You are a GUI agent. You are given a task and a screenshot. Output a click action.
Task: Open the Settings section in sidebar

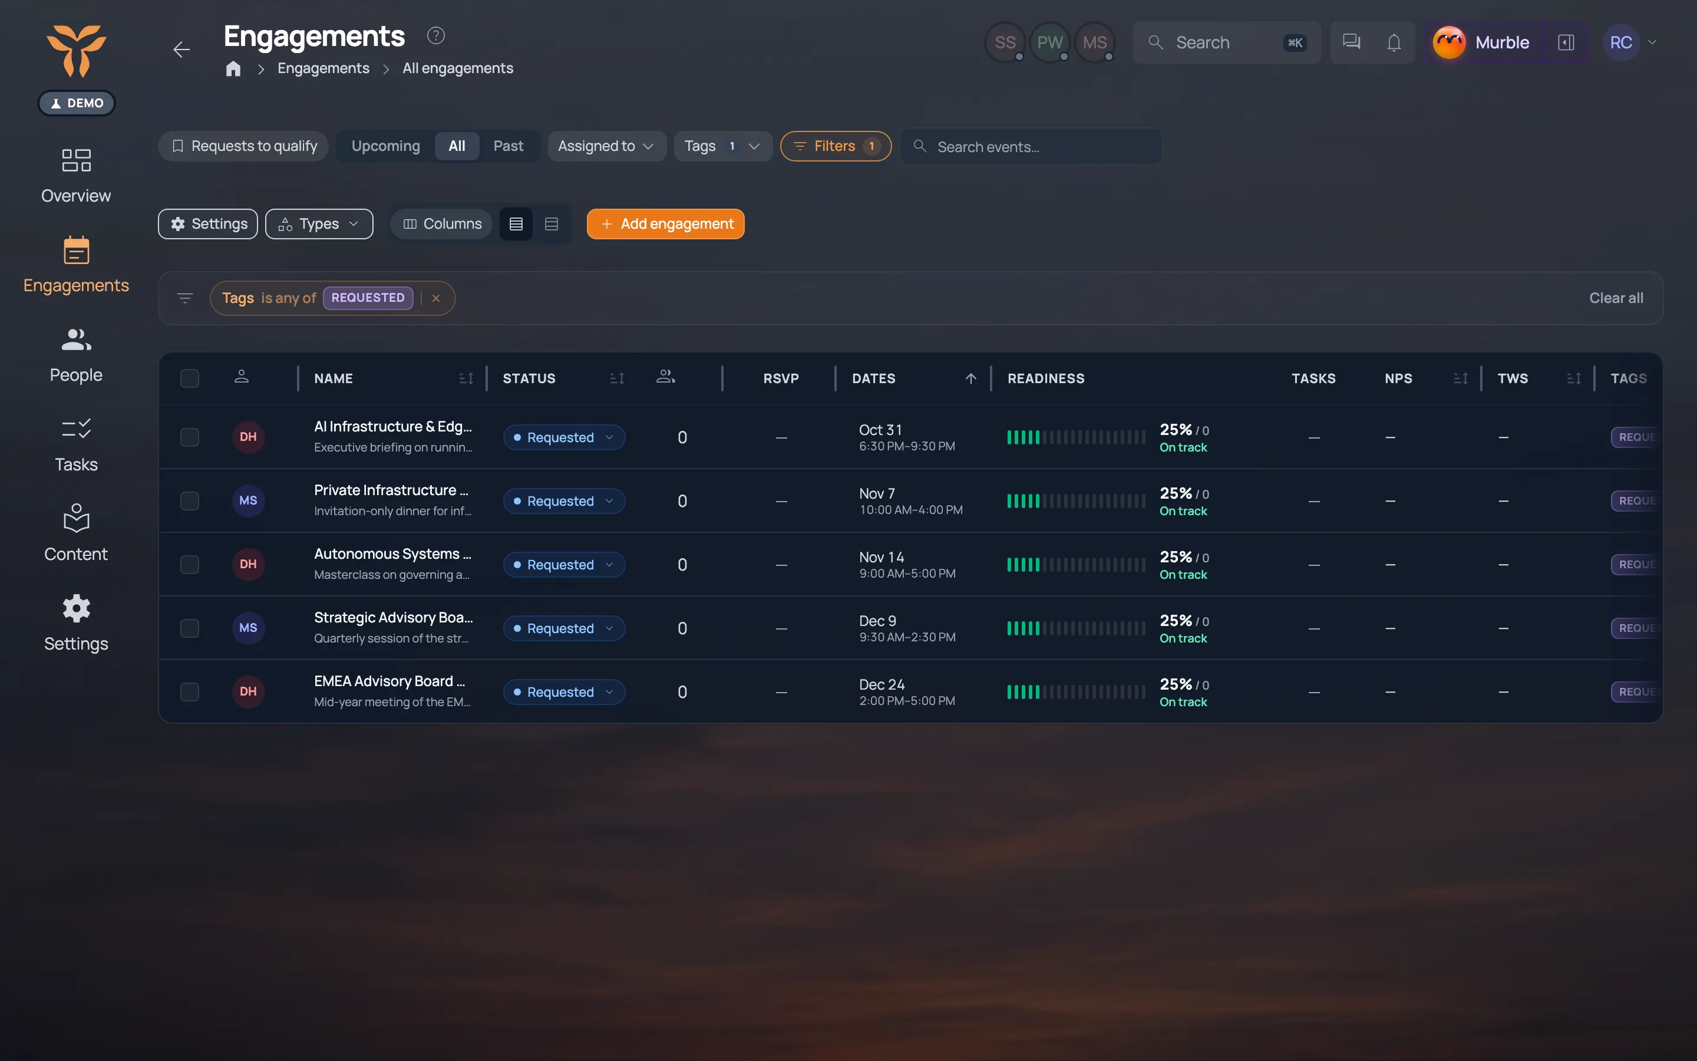coord(76,623)
